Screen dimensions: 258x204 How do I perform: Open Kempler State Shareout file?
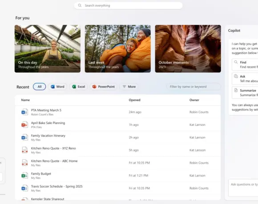point(48,199)
